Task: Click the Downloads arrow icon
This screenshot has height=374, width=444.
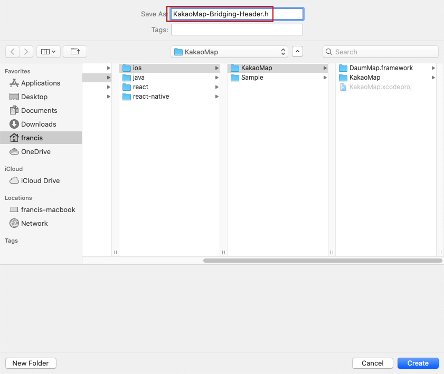Action: click(14, 124)
